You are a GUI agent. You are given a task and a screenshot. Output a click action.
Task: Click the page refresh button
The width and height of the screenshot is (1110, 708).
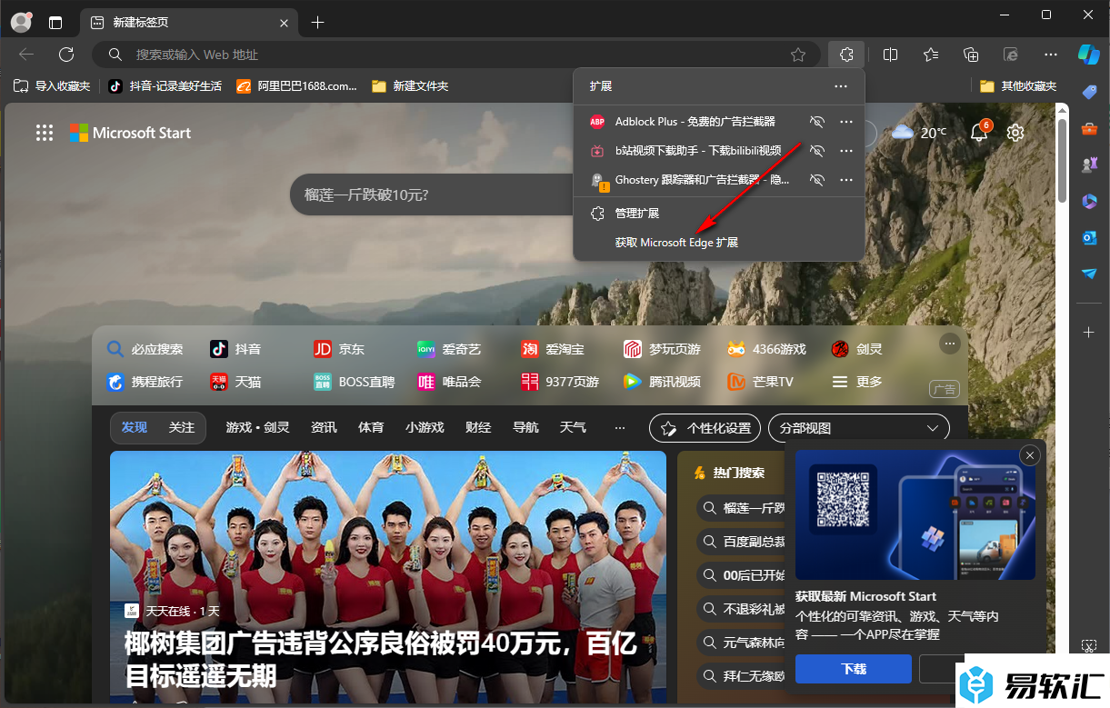(65, 55)
